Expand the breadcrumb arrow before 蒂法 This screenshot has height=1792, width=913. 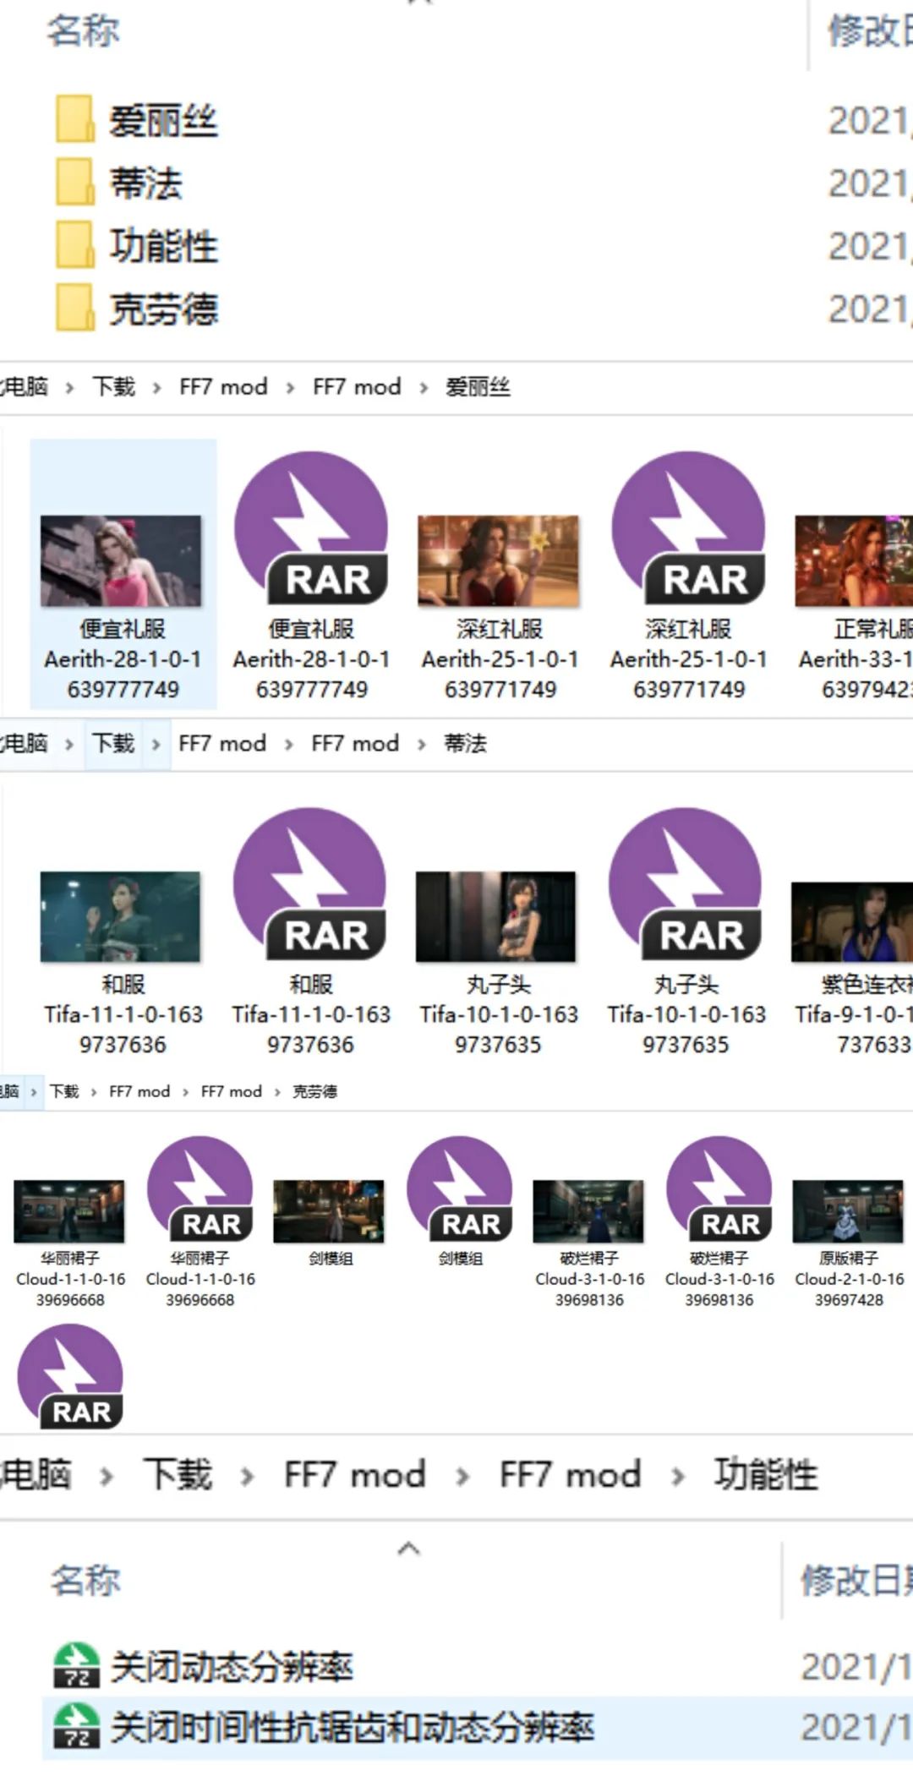point(421,744)
